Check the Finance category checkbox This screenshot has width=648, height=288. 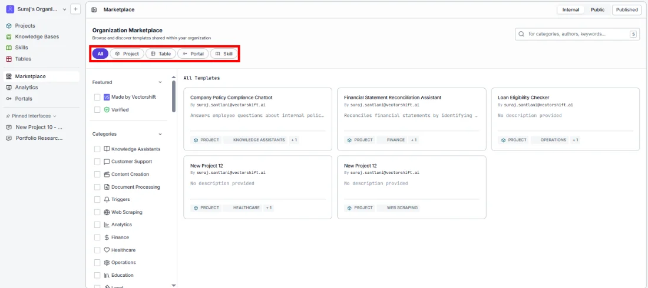pyautogui.click(x=97, y=237)
